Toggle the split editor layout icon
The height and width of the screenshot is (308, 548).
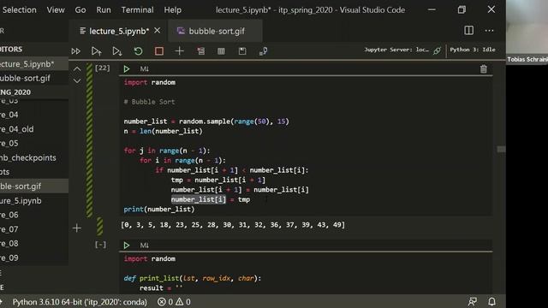click(x=468, y=31)
